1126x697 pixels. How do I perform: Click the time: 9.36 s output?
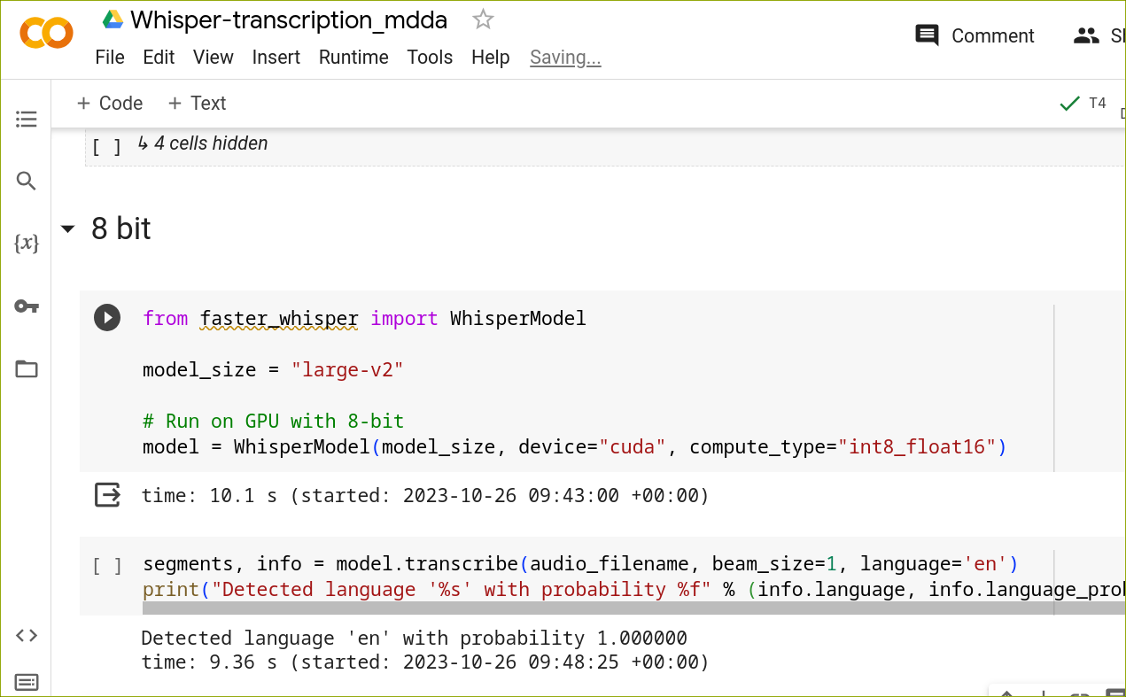425,662
